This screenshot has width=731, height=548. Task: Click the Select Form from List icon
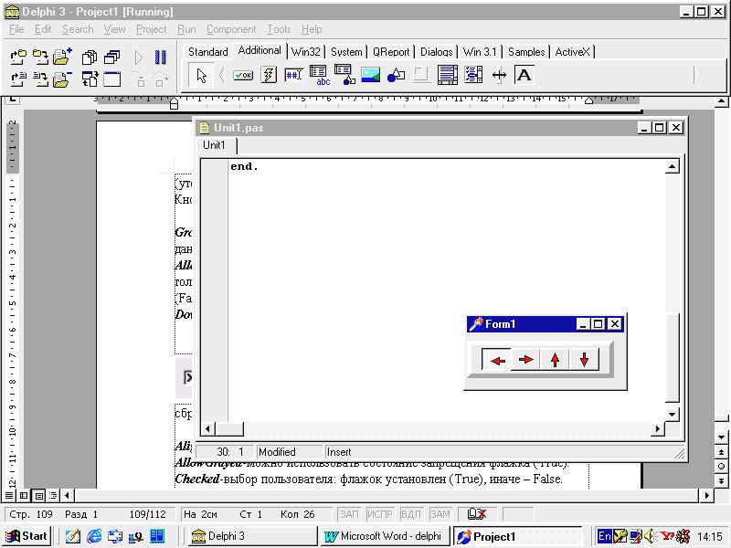[111, 57]
